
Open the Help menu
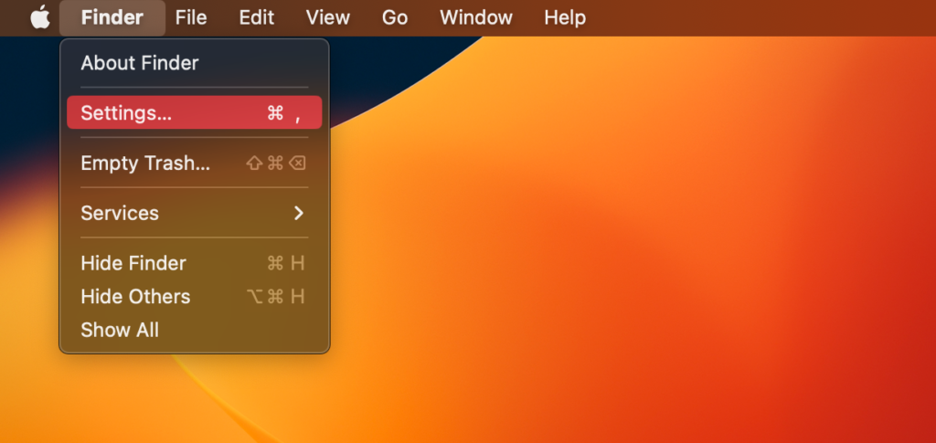pyautogui.click(x=564, y=17)
